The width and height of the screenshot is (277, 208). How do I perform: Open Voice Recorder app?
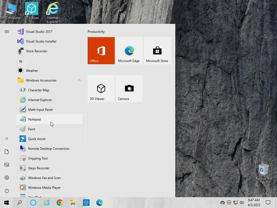[50, 51]
